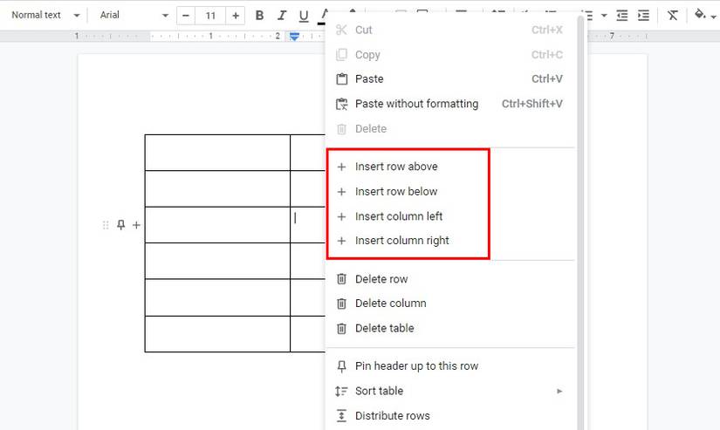
Task: Apply underline formatting from toolbar
Action: coord(304,16)
